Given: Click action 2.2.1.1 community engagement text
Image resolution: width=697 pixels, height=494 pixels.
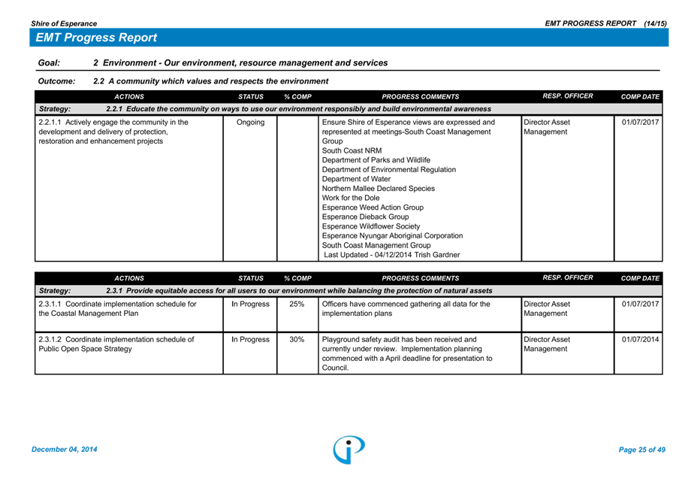Looking at the screenshot, I should (113, 132).
